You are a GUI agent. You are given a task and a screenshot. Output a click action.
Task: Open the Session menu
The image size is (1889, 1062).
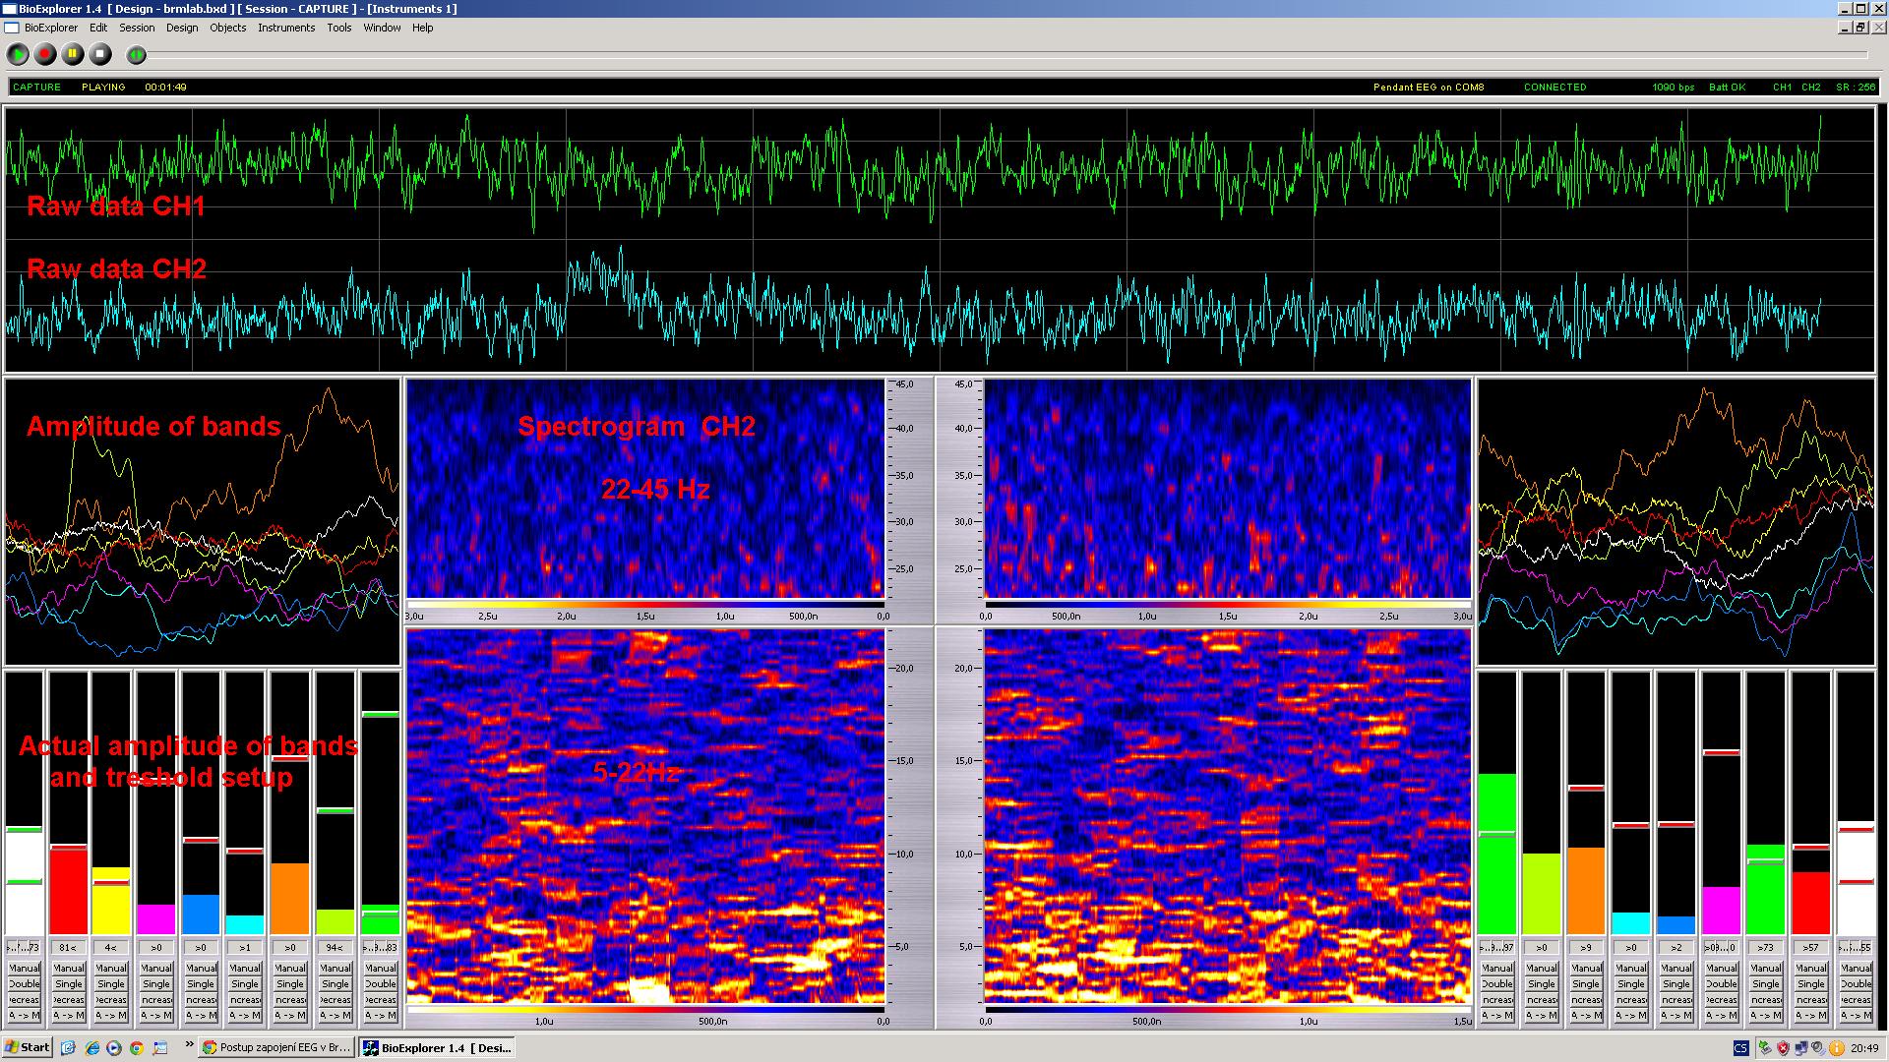[x=137, y=28]
